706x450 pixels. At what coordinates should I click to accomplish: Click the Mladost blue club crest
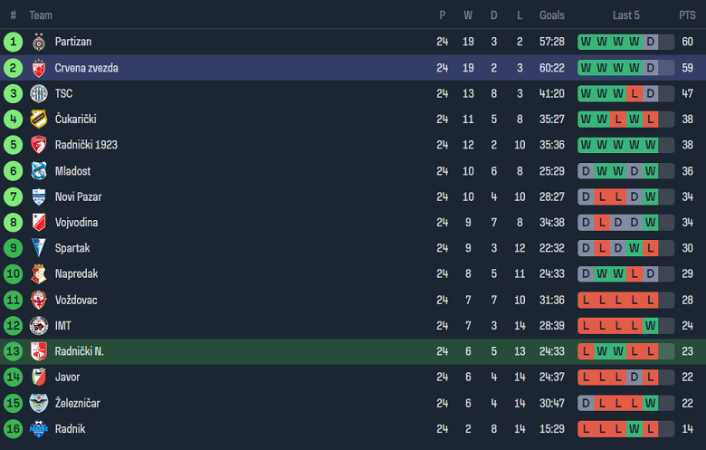click(x=39, y=171)
